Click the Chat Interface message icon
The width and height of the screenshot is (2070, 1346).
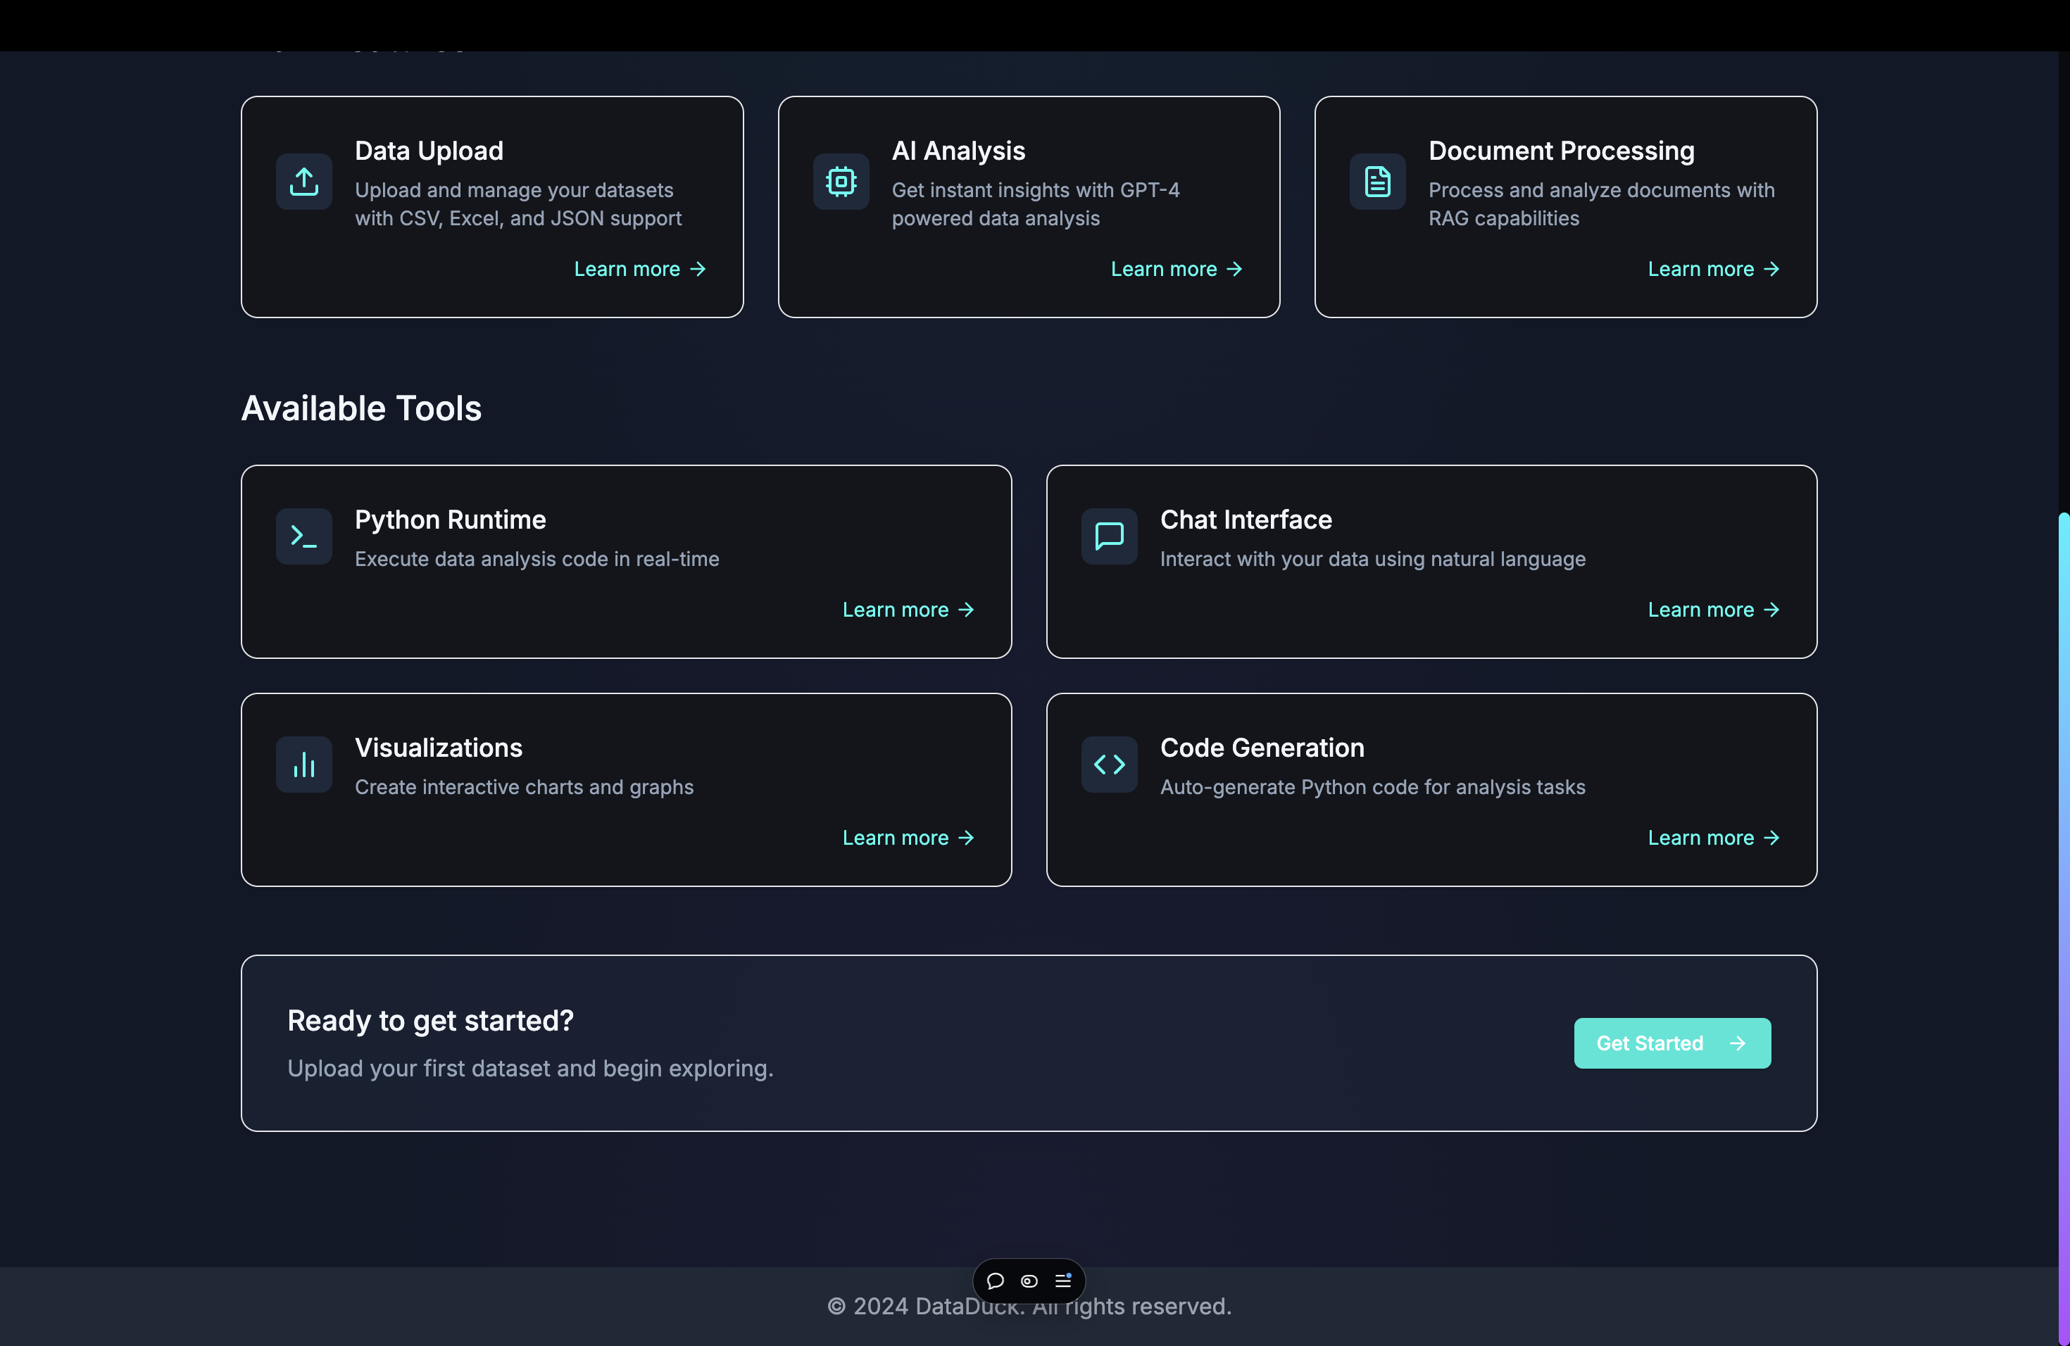[1109, 536]
